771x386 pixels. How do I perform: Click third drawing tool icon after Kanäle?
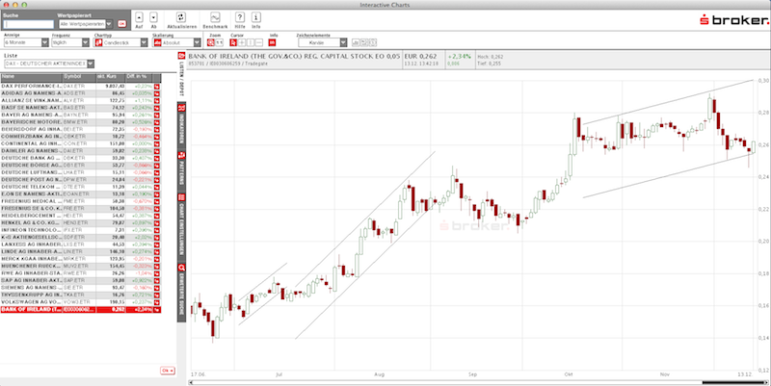[x=373, y=42]
